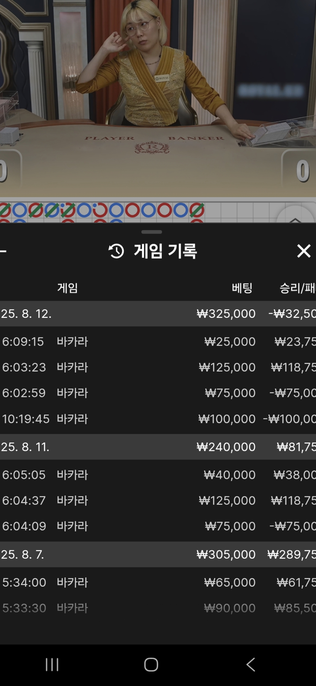Close the game history panel

point(303,251)
